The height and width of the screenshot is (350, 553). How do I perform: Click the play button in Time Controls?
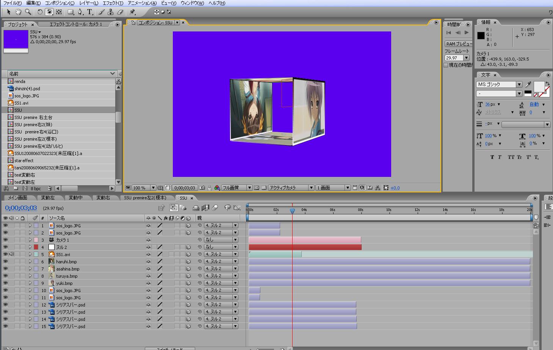[x=467, y=33]
